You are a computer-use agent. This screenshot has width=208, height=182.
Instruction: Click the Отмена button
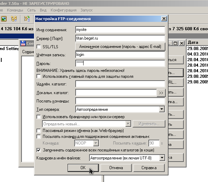116,168
